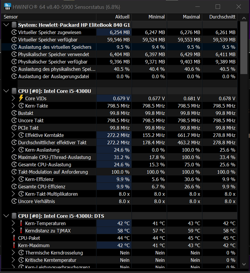Click the Minimal column header
250x273 pixels.
pyautogui.click(x=149, y=17)
